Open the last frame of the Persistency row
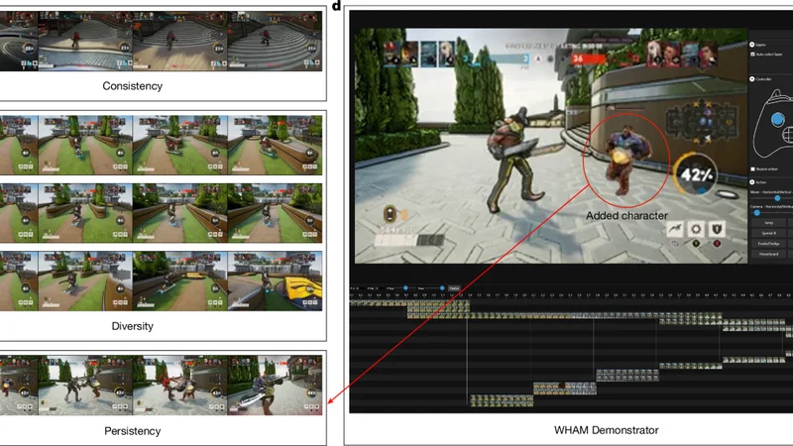The image size is (793, 446). coord(275,386)
